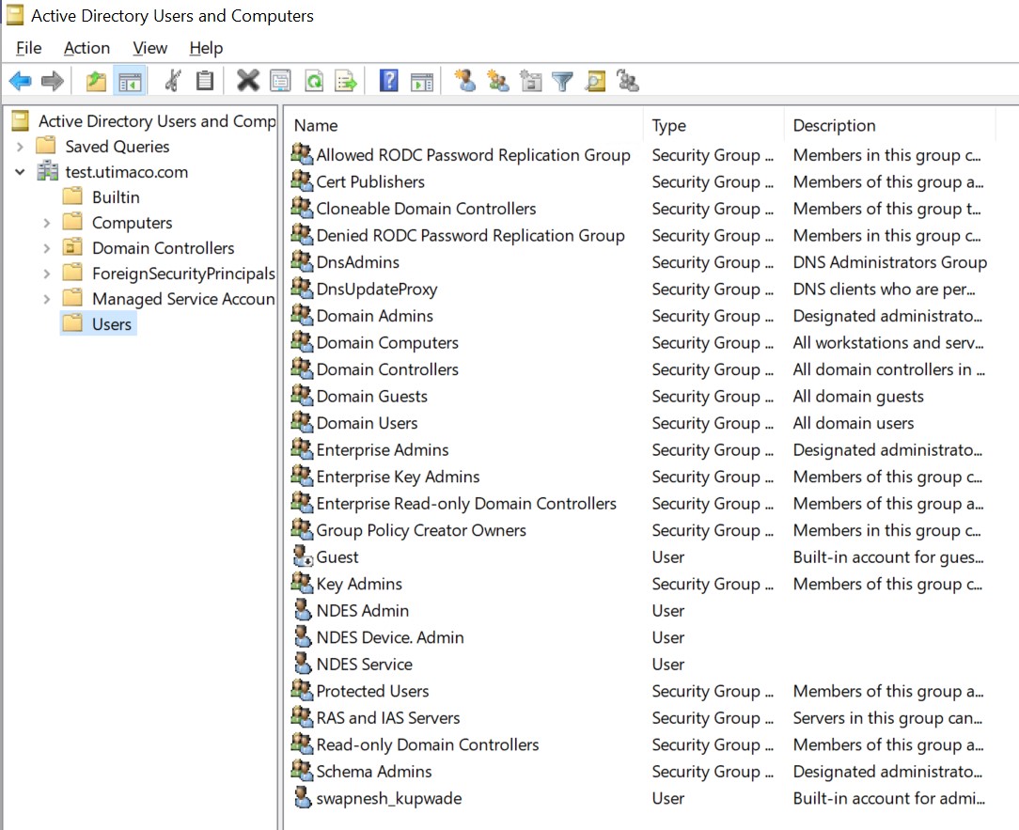Expand the Managed Service Accounts node
Viewport: 1019px width, 830px height.
(46, 299)
